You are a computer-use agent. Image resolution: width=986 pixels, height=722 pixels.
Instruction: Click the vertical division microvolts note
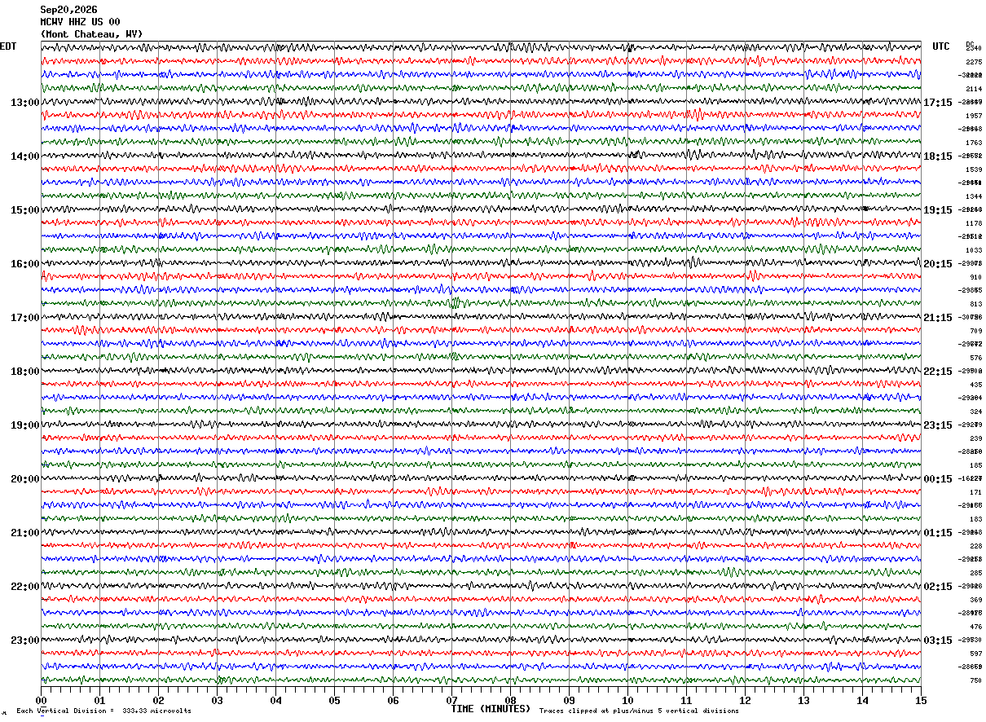pos(103,711)
